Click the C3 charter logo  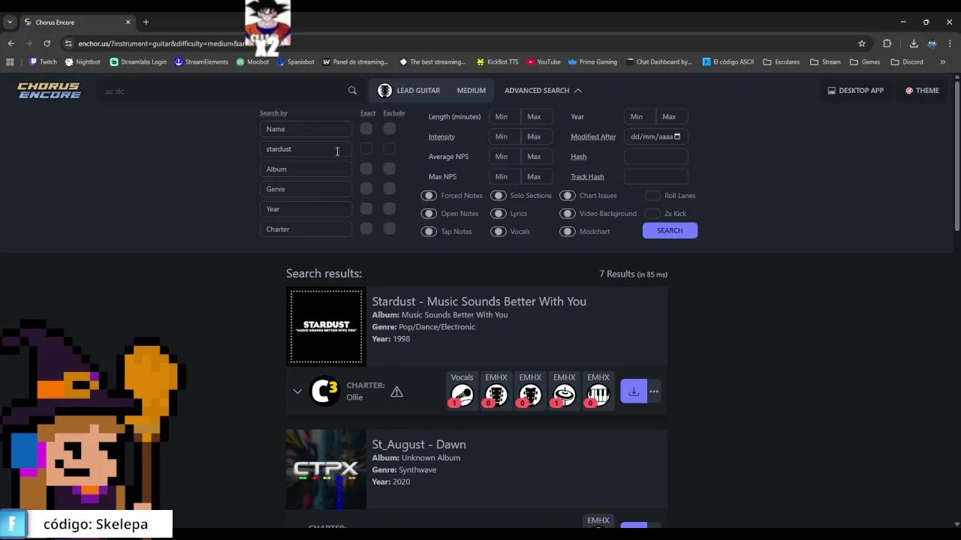325,391
